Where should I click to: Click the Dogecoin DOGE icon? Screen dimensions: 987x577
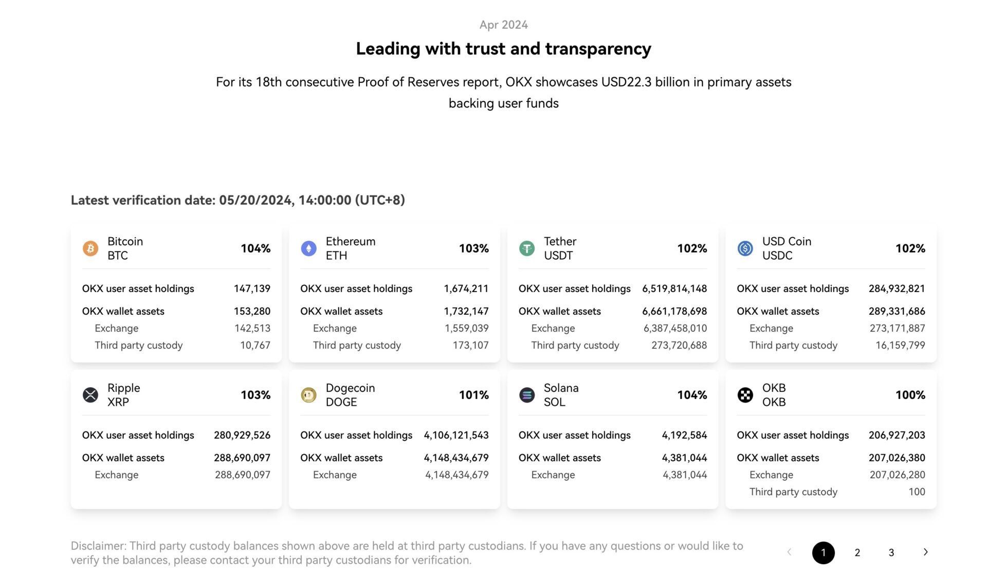(308, 395)
